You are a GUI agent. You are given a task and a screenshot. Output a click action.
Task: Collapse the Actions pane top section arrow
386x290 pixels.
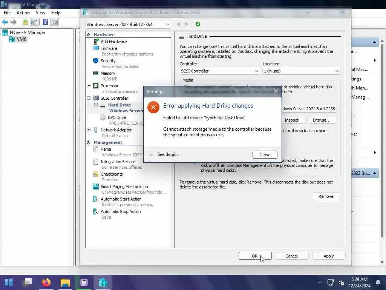click(374, 42)
